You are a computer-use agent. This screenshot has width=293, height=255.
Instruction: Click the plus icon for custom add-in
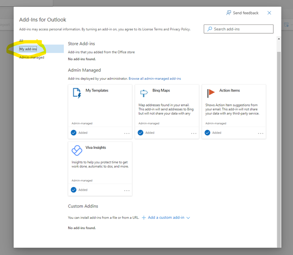(144, 218)
